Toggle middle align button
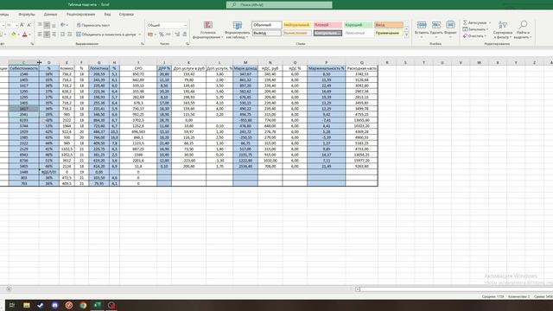 (47, 25)
